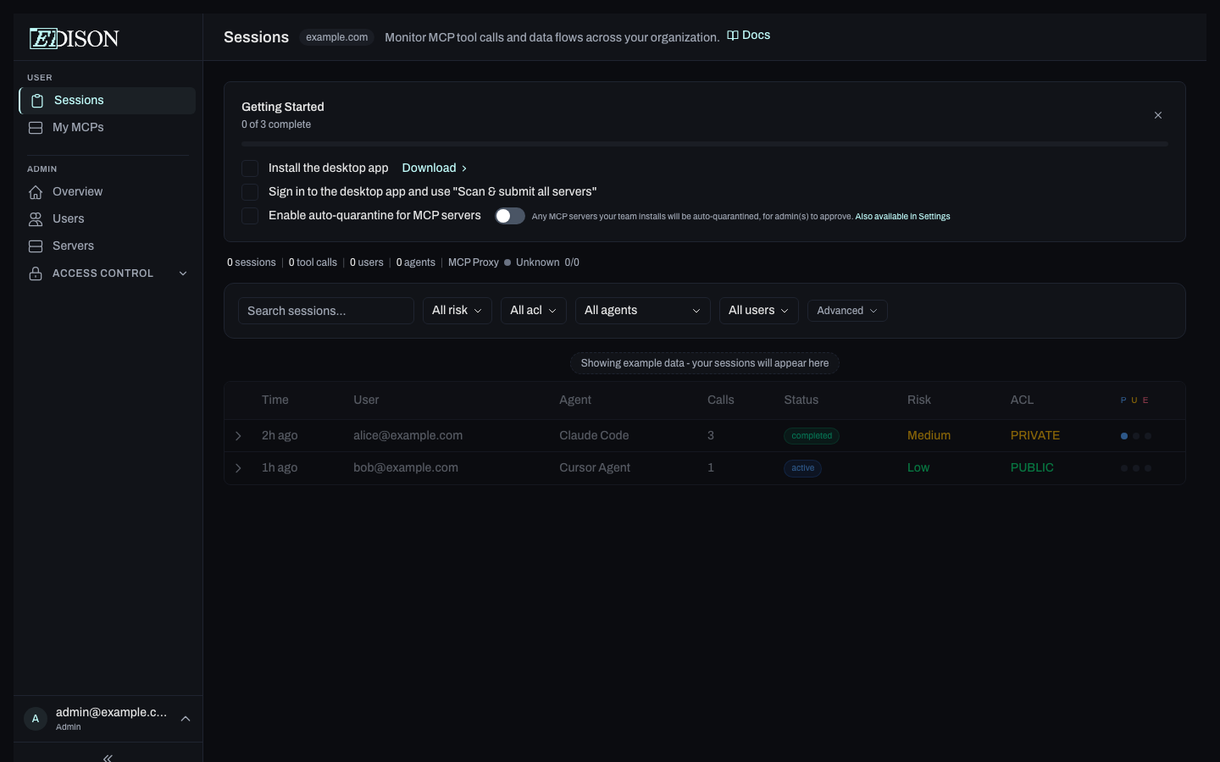Select the Servers stack icon
Image resolution: width=1220 pixels, height=762 pixels.
[x=36, y=246]
